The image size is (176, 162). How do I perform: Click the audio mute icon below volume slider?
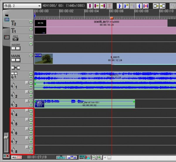click(6, 156)
